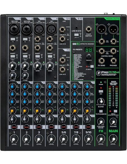Click the LINE IN 5 jack
Screen dimensions: 127x164
[x=62, y=29]
